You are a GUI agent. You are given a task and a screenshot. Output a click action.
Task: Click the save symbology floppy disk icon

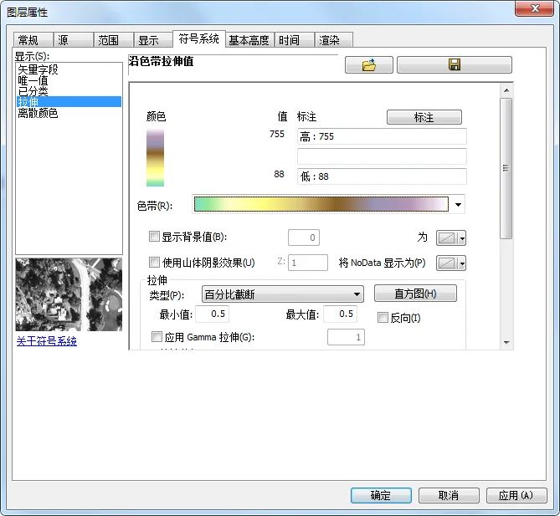pyautogui.click(x=455, y=65)
